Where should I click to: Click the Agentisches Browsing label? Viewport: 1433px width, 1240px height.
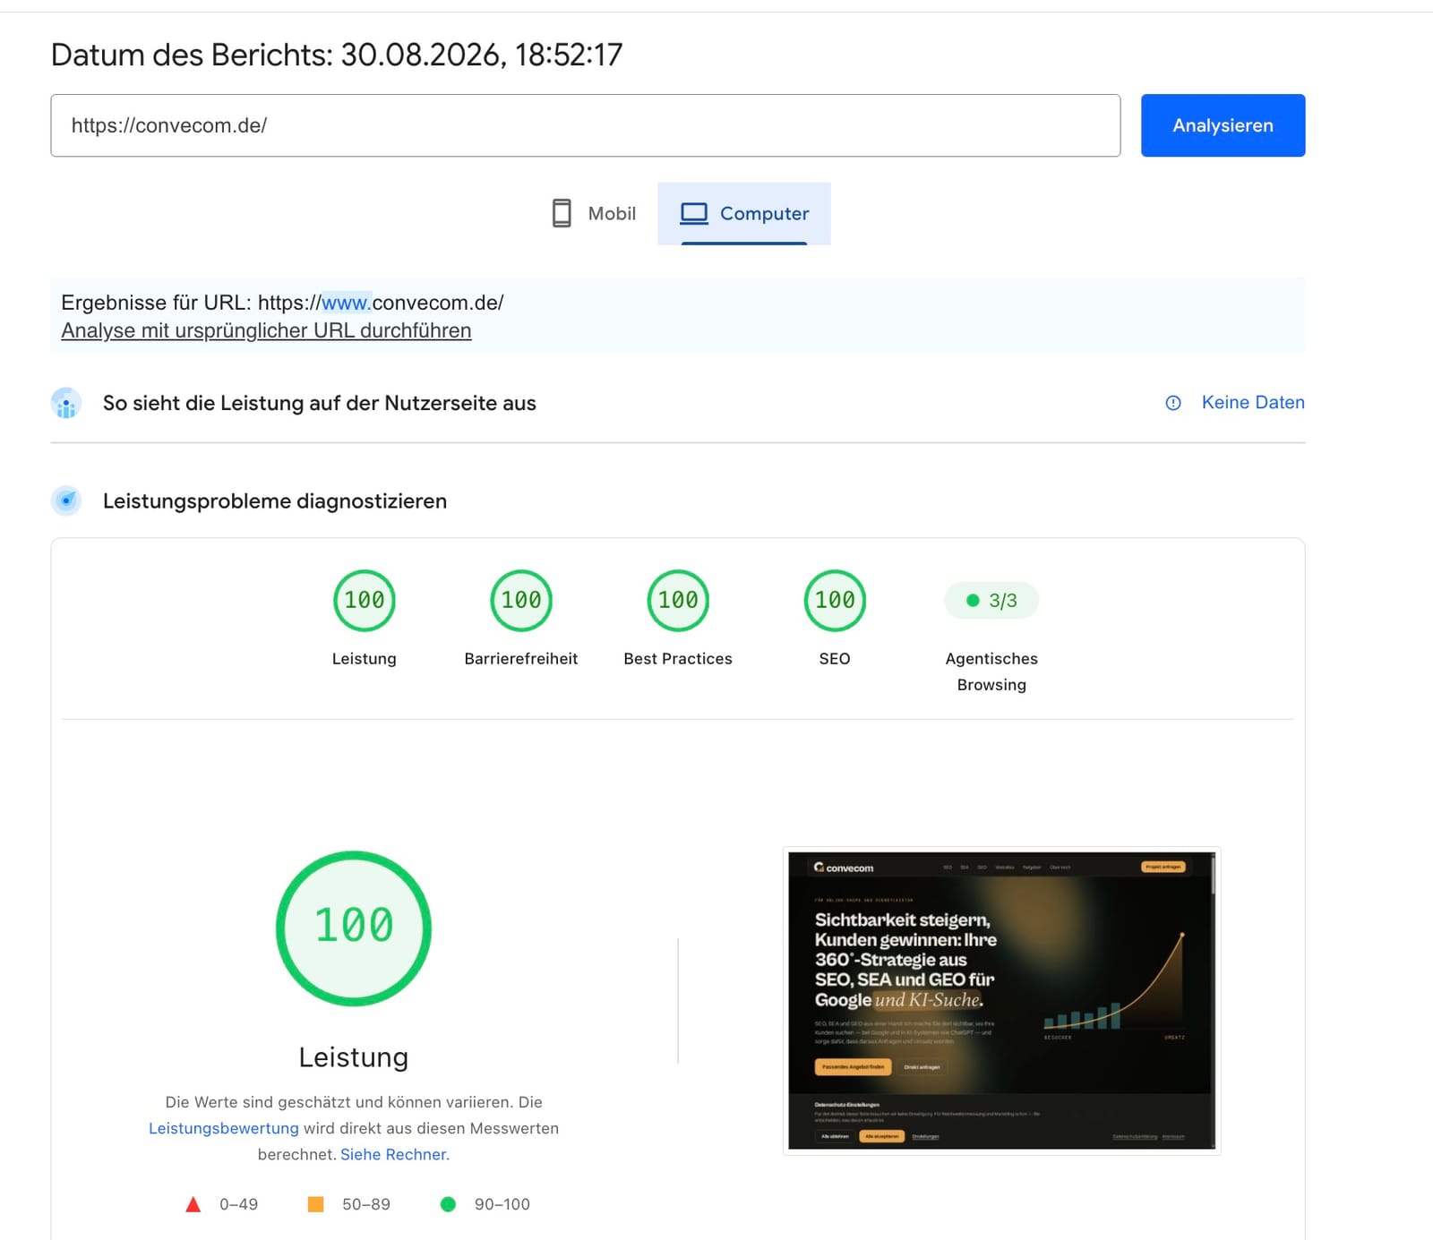pos(991,671)
